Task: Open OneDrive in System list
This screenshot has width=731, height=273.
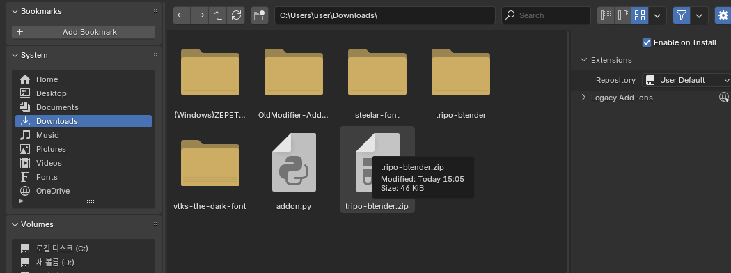Action: pyautogui.click(x=84, y=192)
